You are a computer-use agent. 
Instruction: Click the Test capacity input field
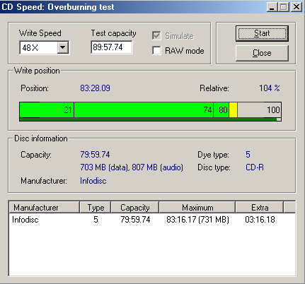coord(112,47)
